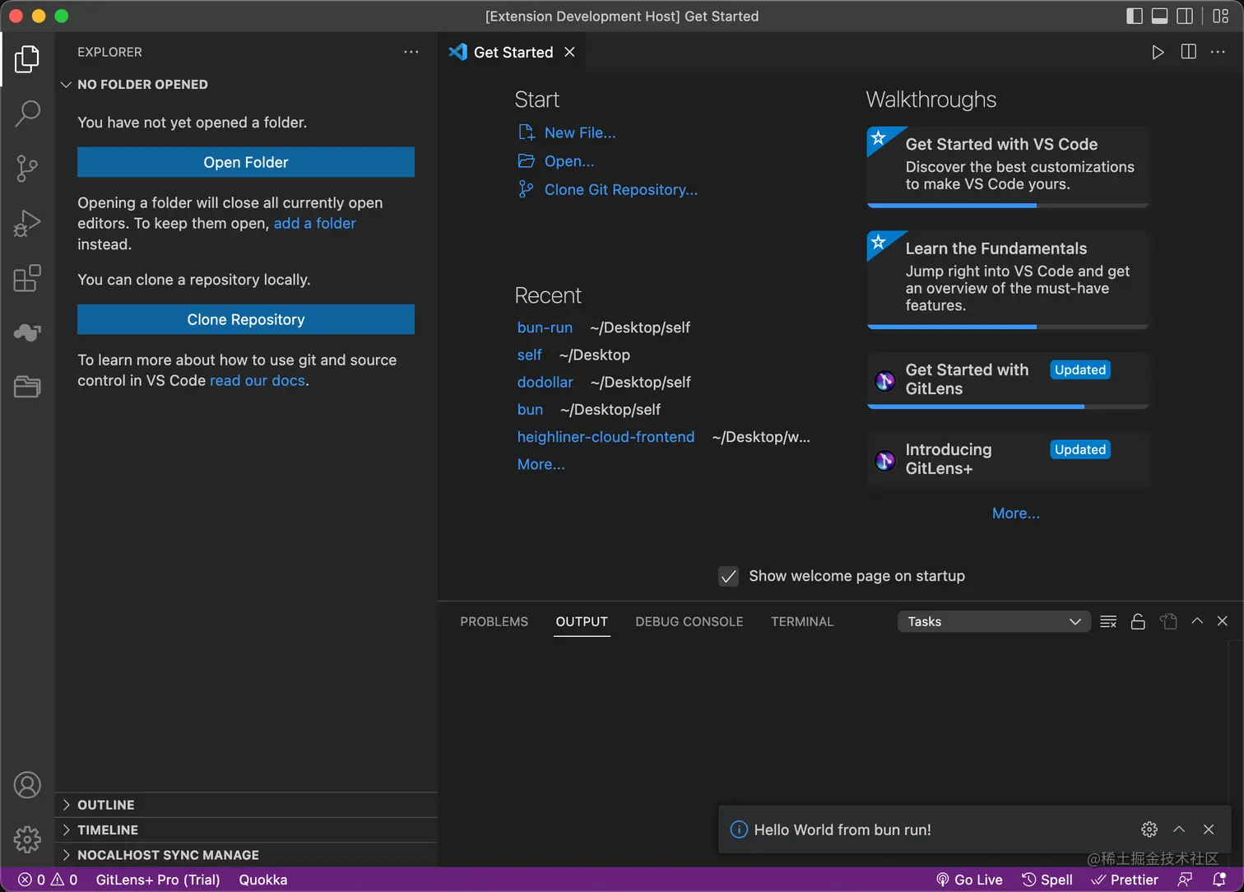Click More... under Walkthroughs
The image size is (1244, 892).
(1016, 513)
